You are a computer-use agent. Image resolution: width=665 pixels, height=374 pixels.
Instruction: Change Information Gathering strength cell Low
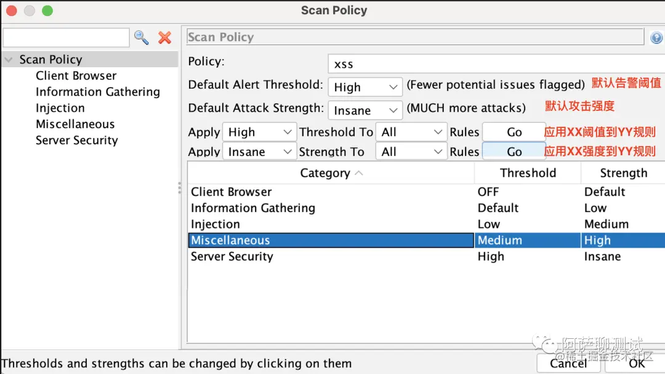623,208
